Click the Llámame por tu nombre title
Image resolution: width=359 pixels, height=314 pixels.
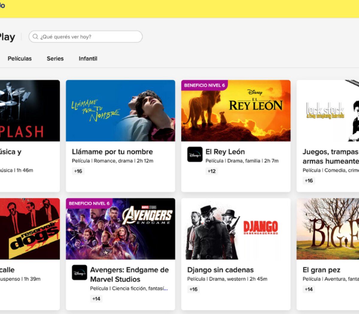click(x=113, y=152)
